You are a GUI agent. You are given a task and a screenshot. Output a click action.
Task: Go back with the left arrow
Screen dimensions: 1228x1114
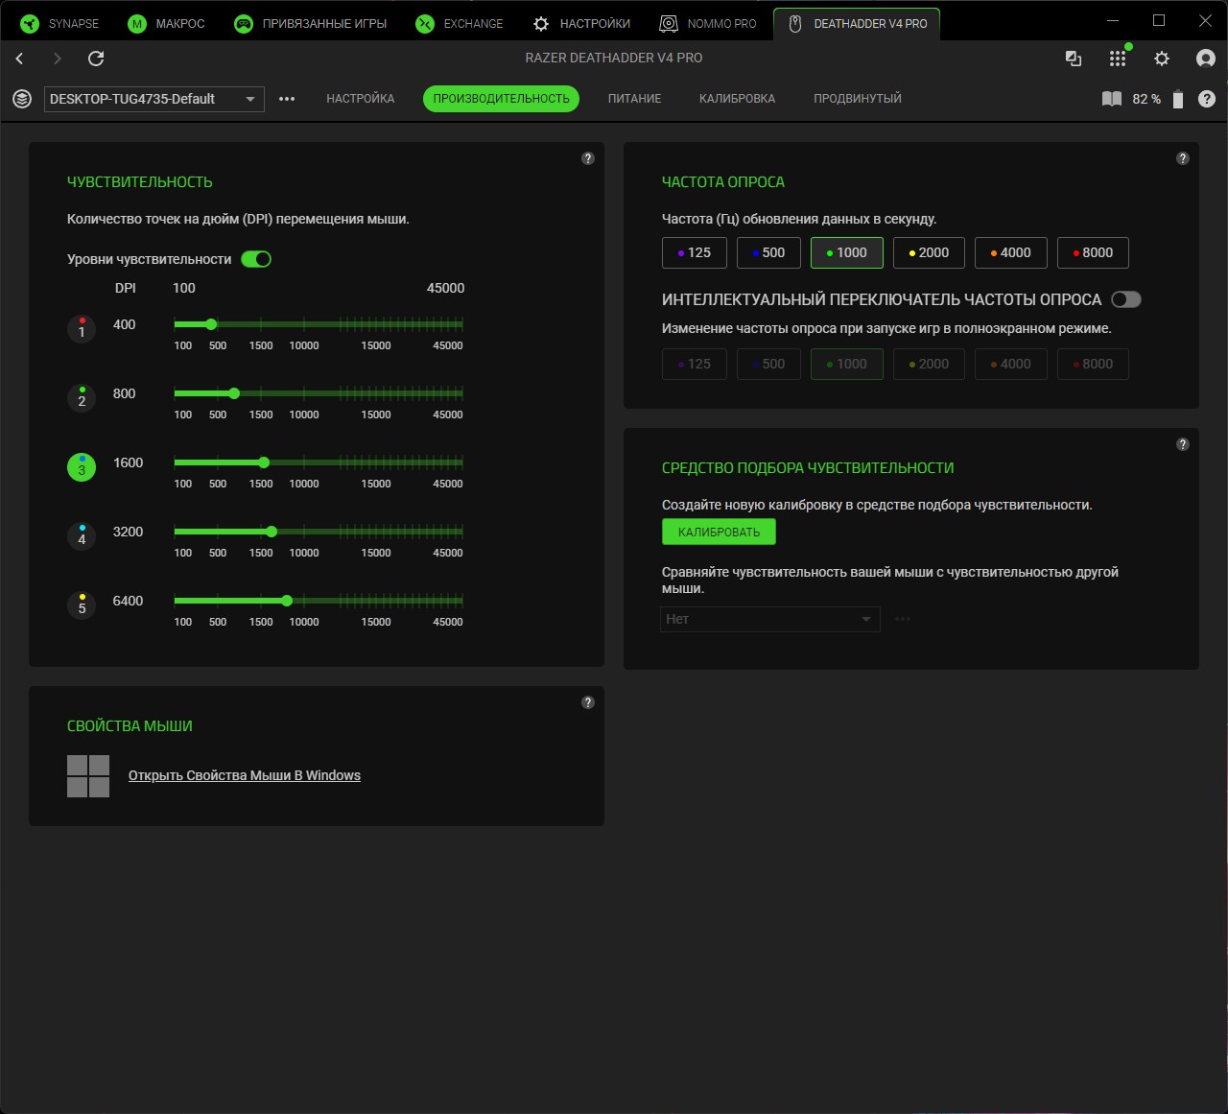point(20,59)
